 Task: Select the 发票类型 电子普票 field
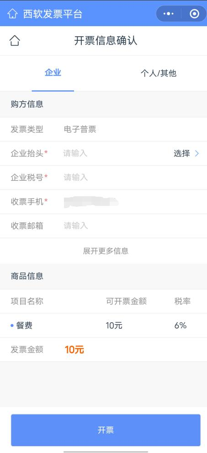tap(103, 129)
